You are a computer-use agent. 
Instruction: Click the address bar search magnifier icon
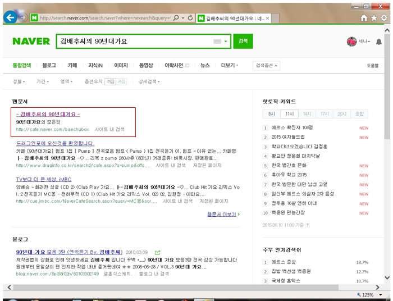176,18
